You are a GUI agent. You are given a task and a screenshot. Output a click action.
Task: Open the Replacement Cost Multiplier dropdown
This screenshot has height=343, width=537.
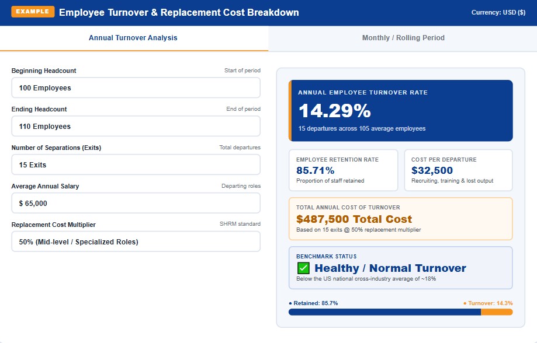tap(136, 242)
